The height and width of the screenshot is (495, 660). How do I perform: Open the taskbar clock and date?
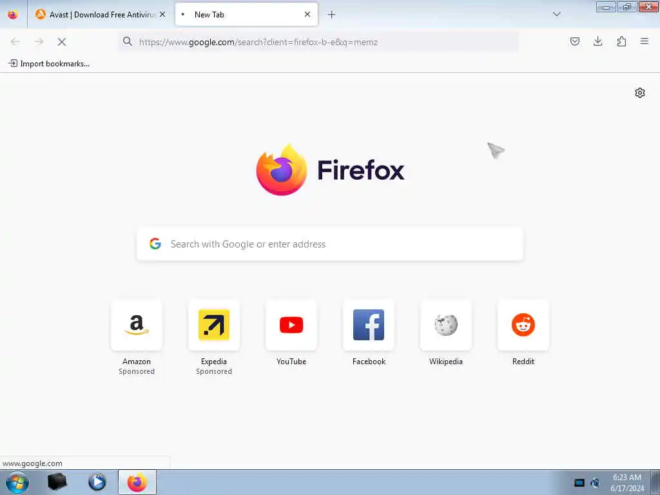[626, 483]
